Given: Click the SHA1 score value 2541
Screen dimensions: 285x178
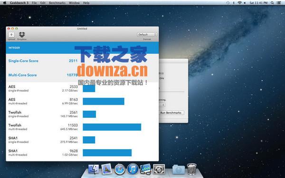Looking at the screenshot, I should pyautogui.click(x=74, y=138).
